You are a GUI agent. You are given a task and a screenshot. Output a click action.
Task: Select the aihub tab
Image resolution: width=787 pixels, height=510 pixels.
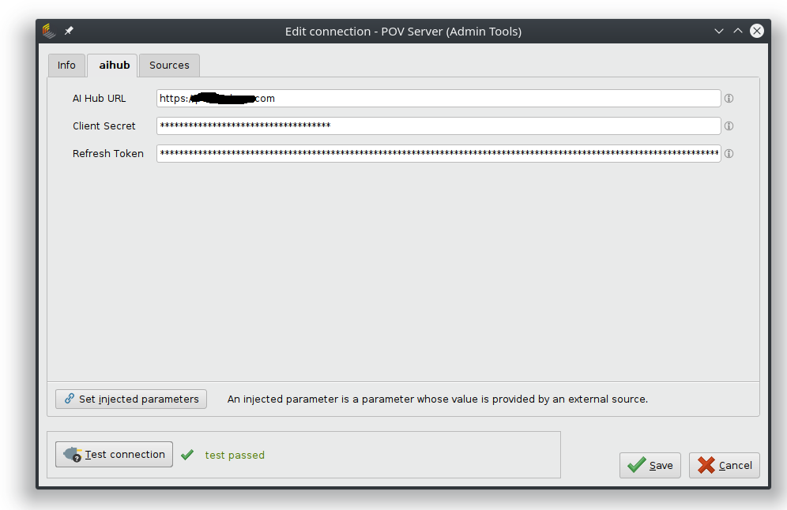pos(112,66)
